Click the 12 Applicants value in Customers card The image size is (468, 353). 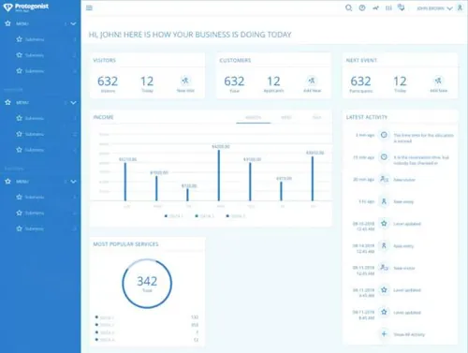[273, 81]
